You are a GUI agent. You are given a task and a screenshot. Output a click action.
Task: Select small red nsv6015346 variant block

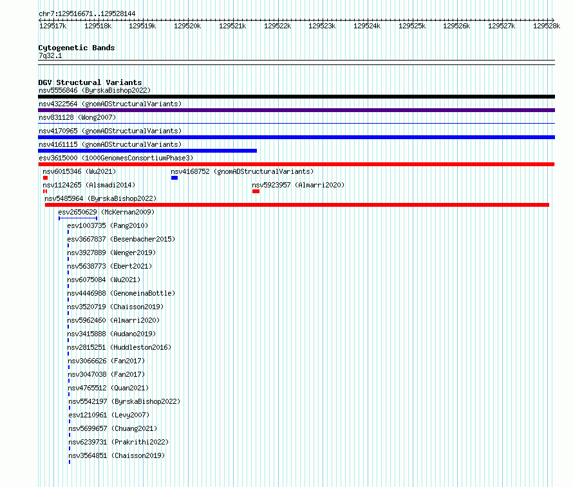(x=45, y=178)
